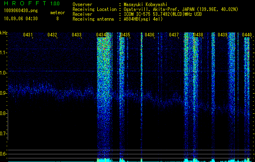255x162 pixels.
Task: Click the meteor label
Action: coord(58,13)
